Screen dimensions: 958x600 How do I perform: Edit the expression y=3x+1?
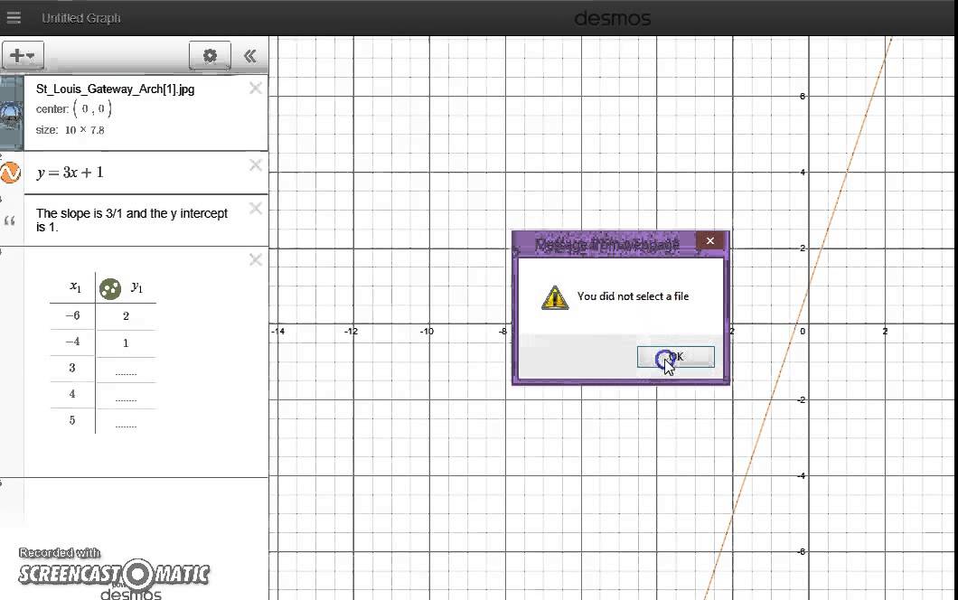[70, 173]
